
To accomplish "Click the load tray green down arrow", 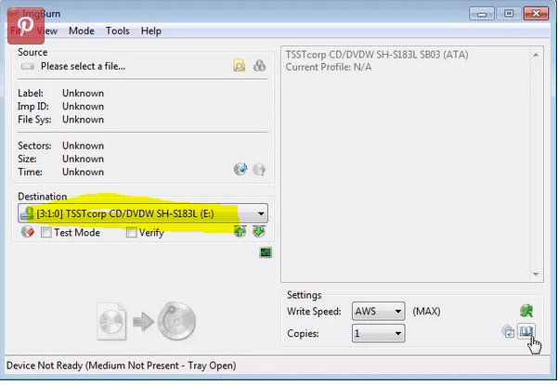I will tap(259, 231).
